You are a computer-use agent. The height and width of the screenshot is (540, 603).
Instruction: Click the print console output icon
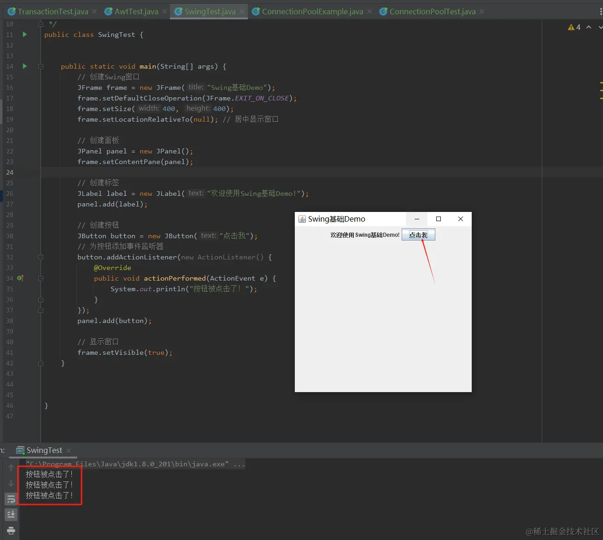[11, 530]
